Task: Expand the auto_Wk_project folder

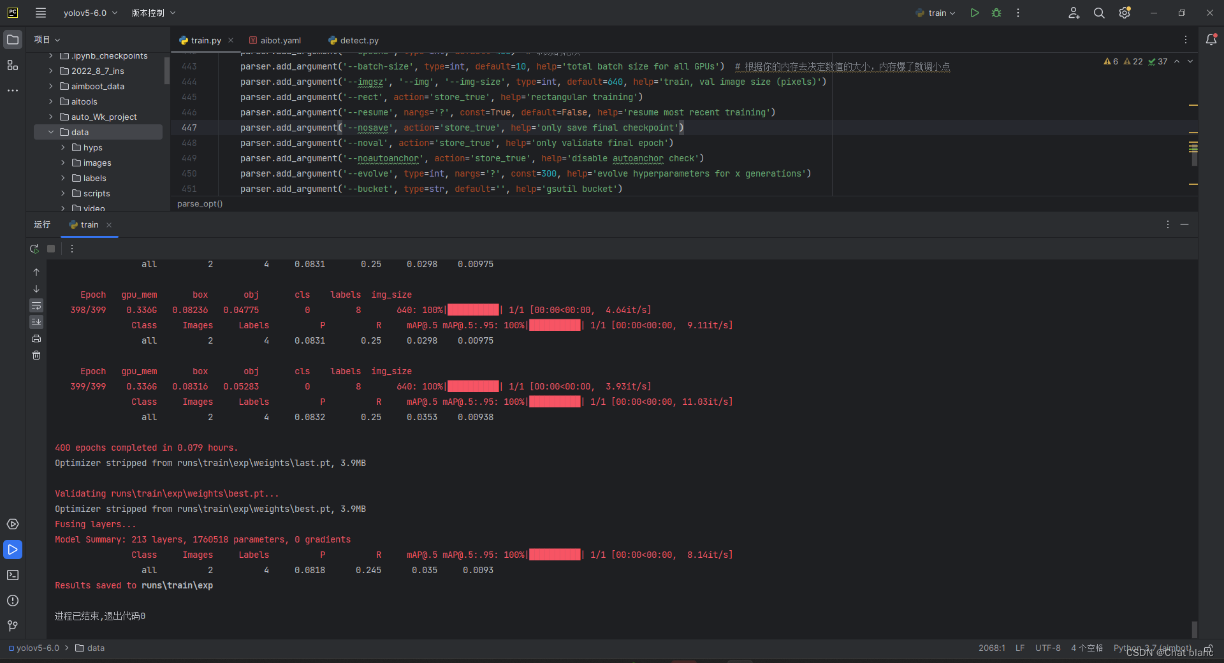Action: pos(51,117)
